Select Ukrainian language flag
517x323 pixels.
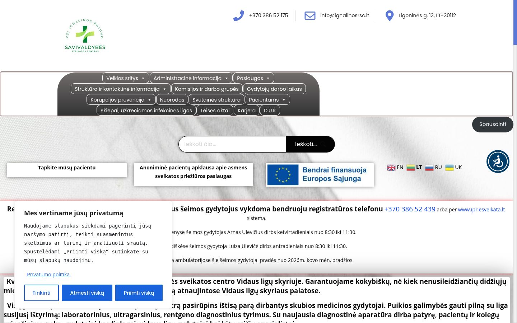tap(450, 168)
